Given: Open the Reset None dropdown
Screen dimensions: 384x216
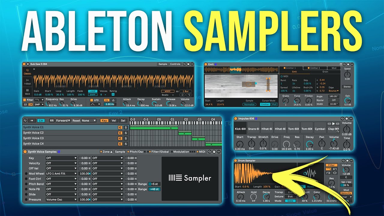Looking at the screenshot, I should pyautogui.click(x=88, y=121).
